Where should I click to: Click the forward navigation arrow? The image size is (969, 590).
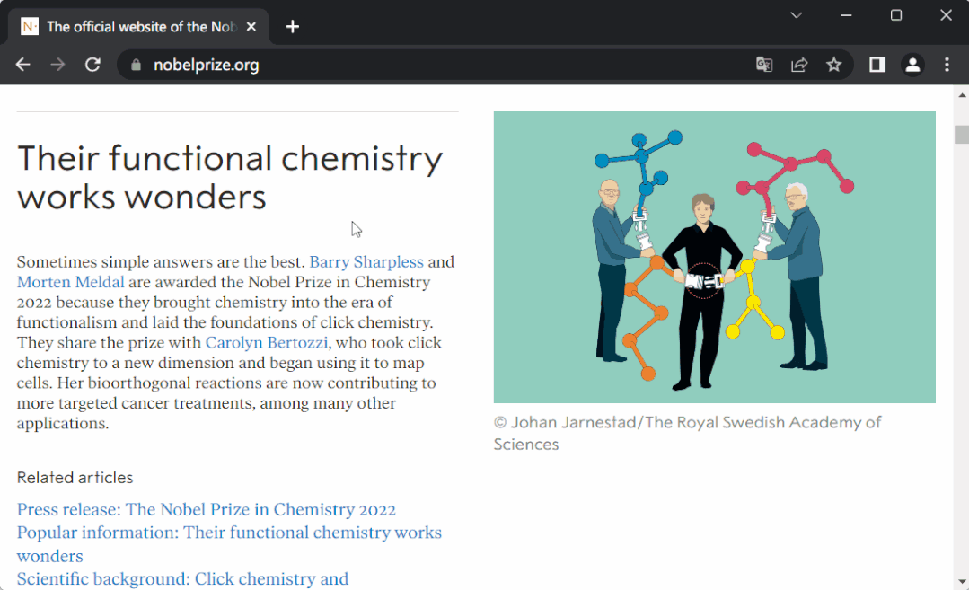57,65
